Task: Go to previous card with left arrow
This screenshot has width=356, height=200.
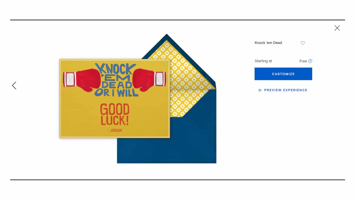Action: tap(14, 86)
